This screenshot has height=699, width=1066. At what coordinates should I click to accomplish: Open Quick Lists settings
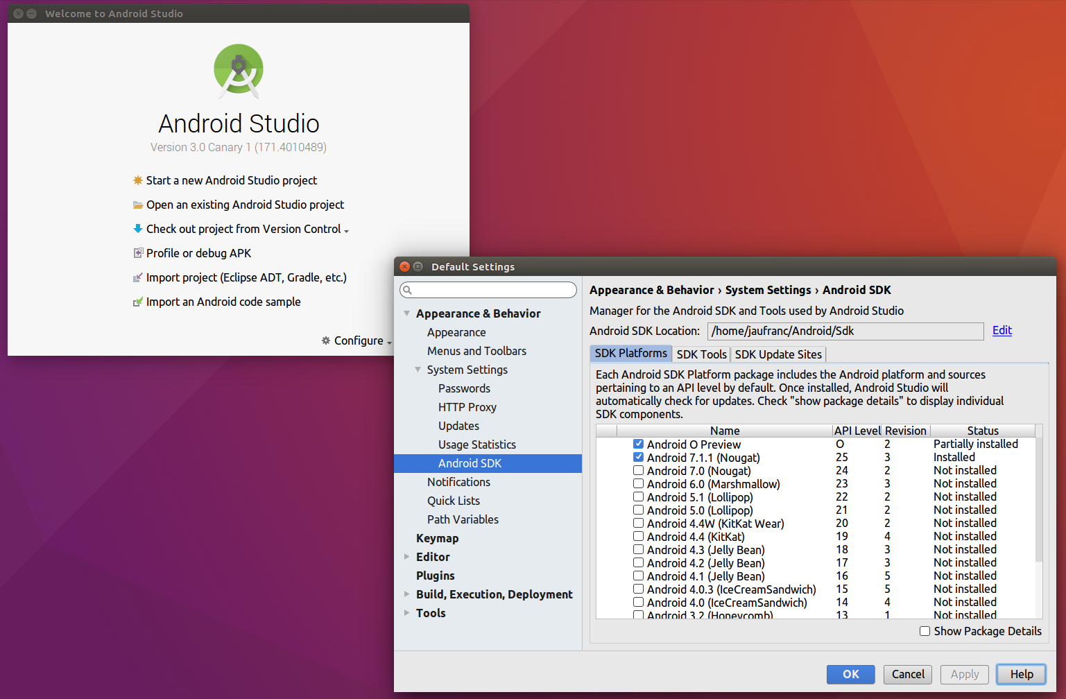click(x=453, y=501)
